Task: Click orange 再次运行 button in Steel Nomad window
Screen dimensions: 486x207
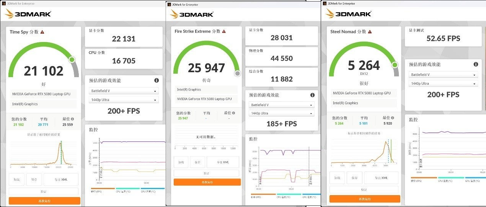Action: 365,199
